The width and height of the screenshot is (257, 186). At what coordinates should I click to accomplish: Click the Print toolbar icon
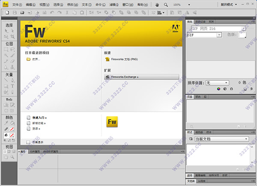point(45,12)
